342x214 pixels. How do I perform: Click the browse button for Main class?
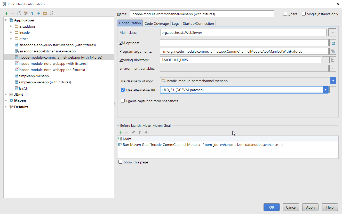[333, 33]
